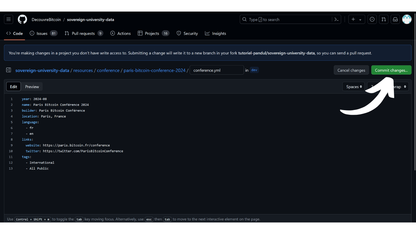Switch to the Code tab

(15, 33)
